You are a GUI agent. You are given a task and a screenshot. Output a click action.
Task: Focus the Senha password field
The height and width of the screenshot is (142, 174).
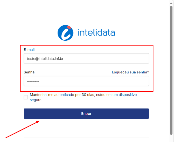(86, 81)
